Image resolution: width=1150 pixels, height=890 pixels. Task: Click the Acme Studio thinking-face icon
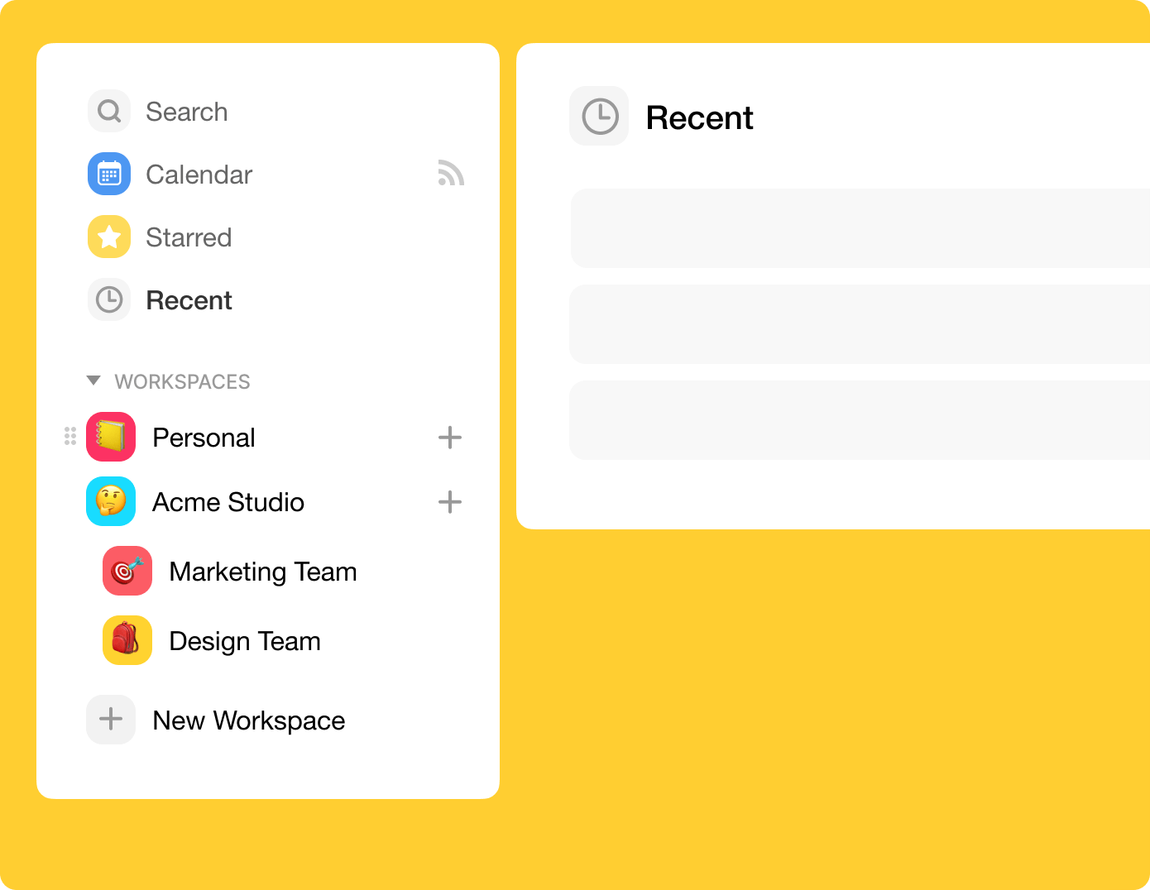pyautogui.click(x=111, y=501)
